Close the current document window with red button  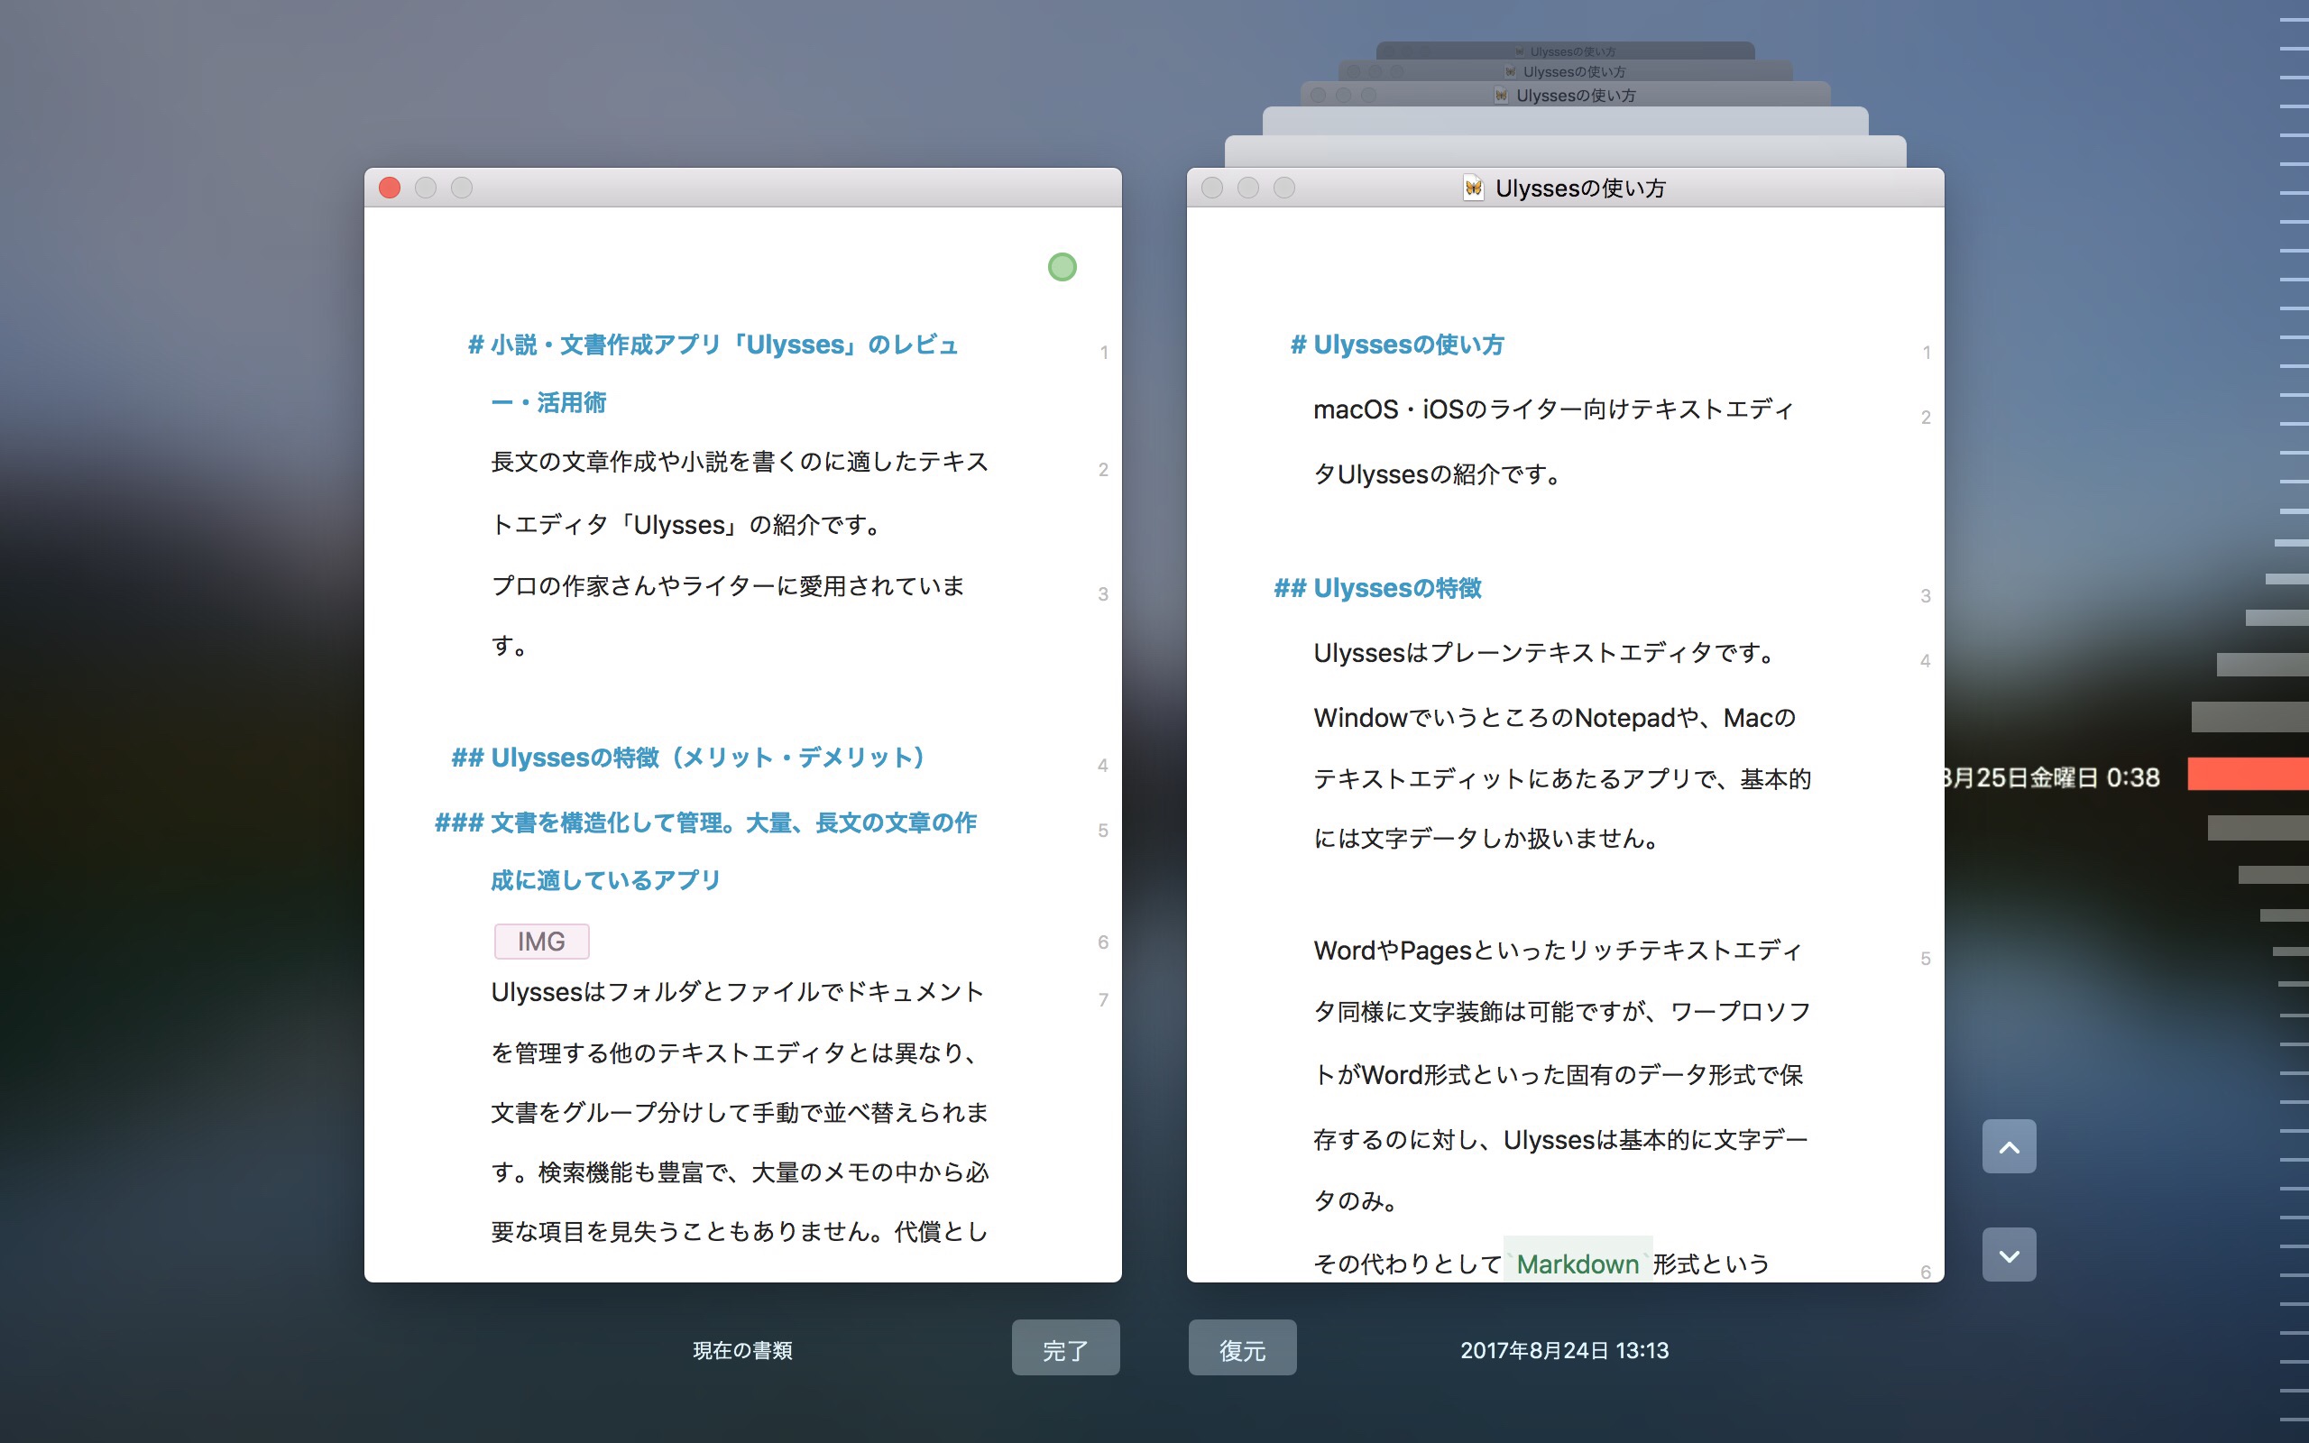pyautogui.click(x=390, y=188)
